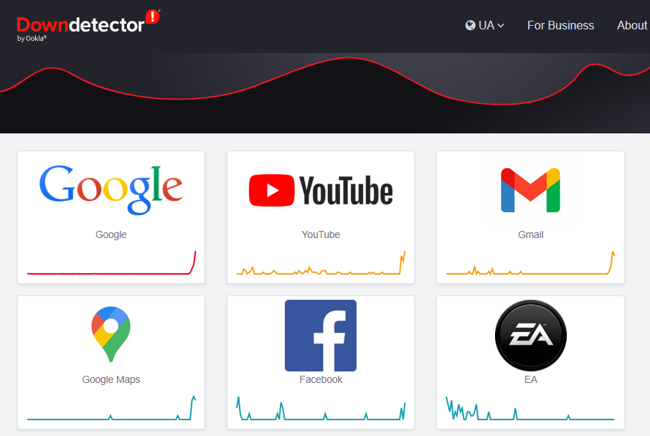The width and height of the screenshot is (650, 436).
Task: Click EA's teal report sparkline
Action: point(530,408)
